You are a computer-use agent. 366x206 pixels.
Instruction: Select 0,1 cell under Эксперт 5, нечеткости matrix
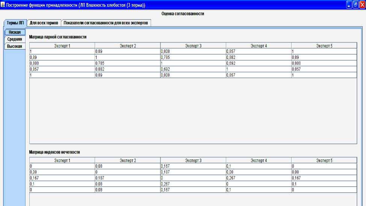coord(324,184)
